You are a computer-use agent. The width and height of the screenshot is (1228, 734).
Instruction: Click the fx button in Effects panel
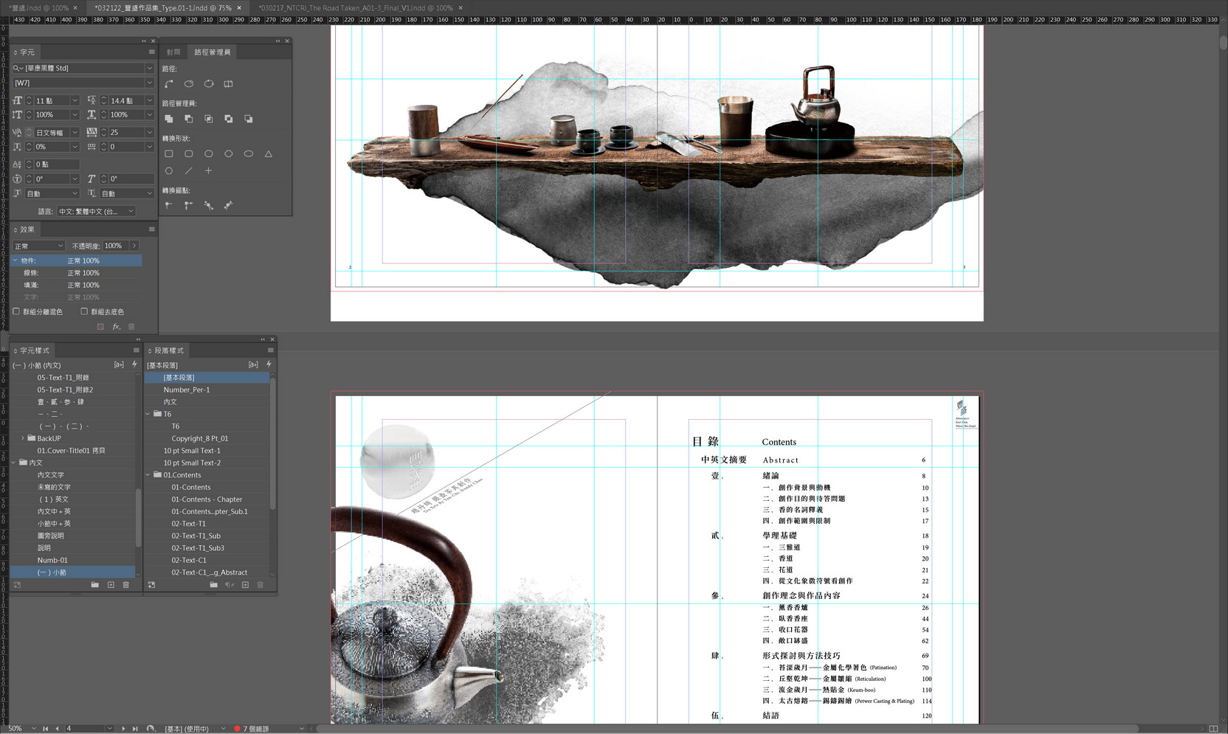116,327
